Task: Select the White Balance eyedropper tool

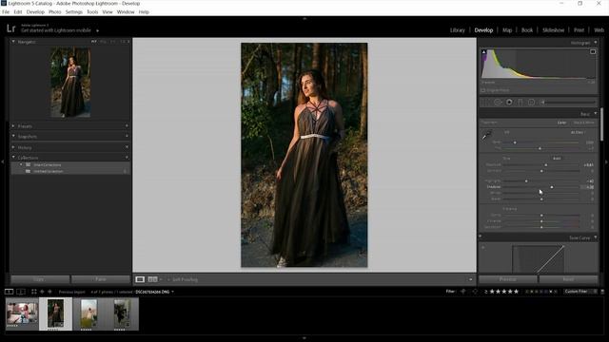Action: coord(486,135)
